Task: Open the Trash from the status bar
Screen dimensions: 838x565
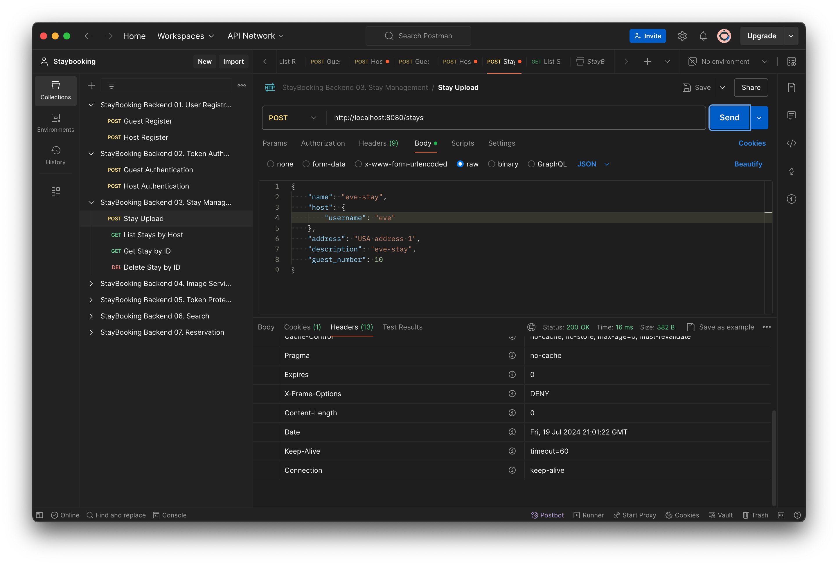Action: click(756, 515)
